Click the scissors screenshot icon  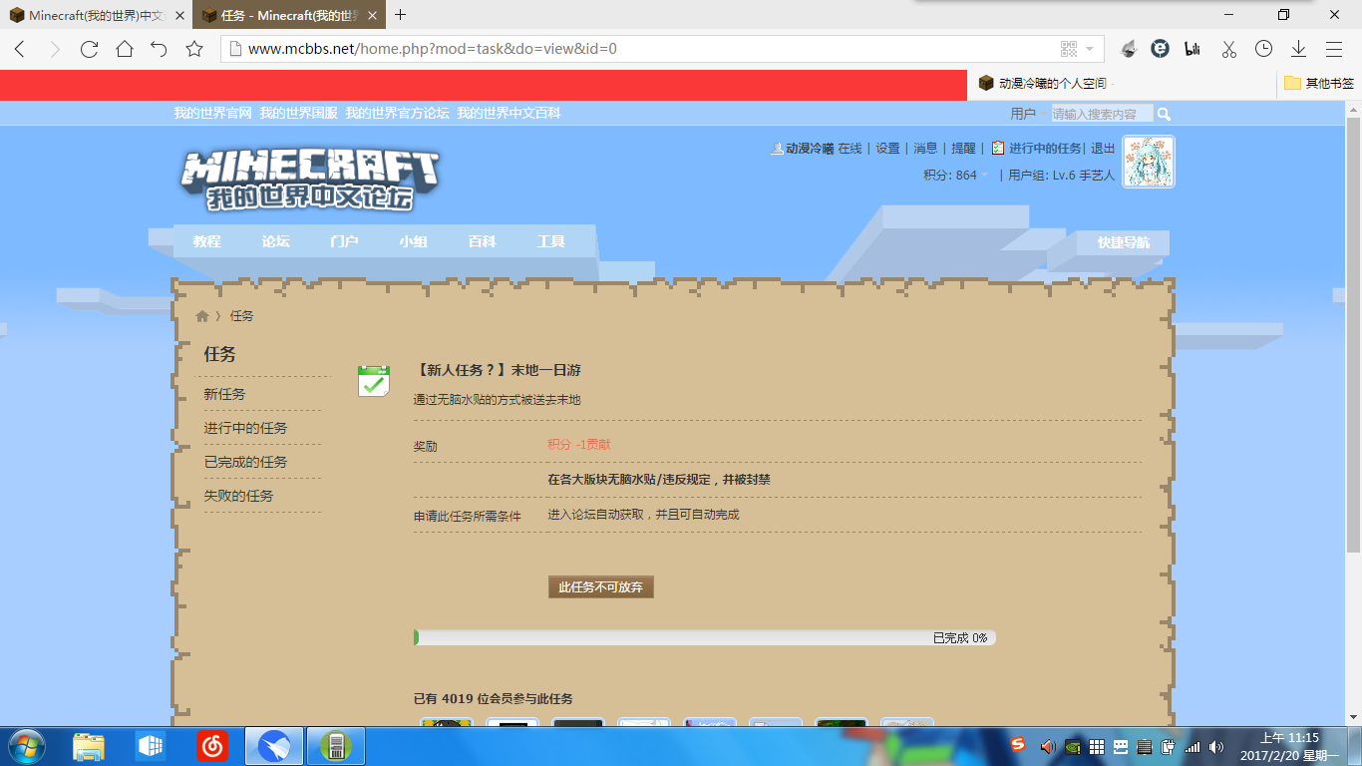(1228, 49)
